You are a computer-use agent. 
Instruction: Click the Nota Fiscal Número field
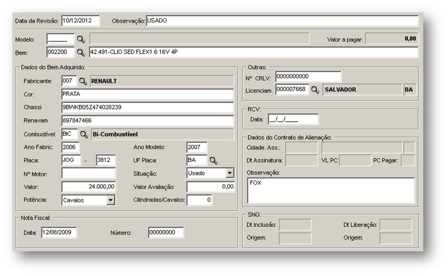(x=166, y=232)
